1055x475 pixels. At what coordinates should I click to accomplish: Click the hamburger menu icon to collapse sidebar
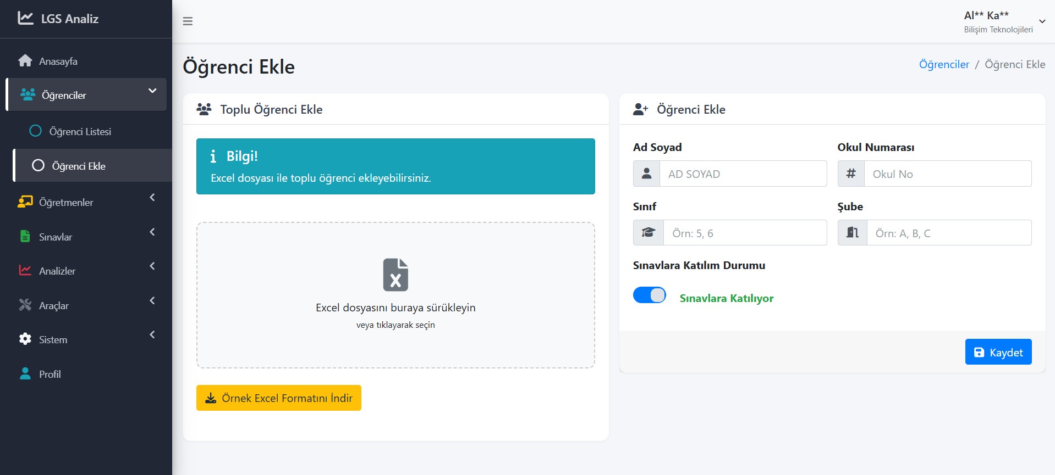188,21
